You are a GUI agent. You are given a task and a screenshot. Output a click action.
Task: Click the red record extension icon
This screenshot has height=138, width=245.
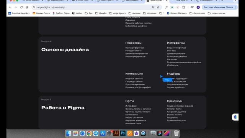[x=178, y=7]
